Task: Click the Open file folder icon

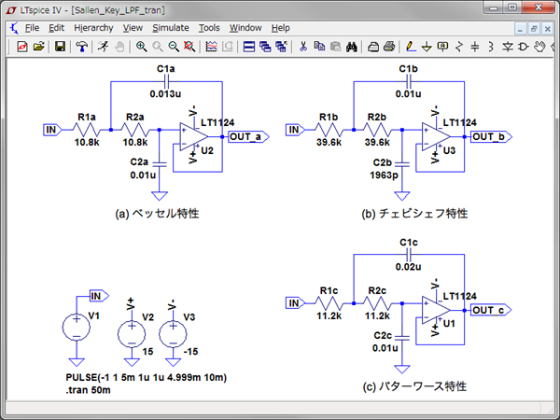Action: click(x=39, y=47)
